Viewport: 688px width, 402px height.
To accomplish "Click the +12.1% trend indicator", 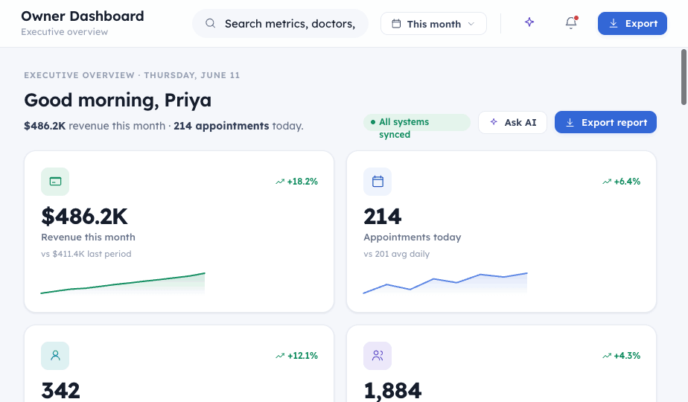I will coord(296,356).
